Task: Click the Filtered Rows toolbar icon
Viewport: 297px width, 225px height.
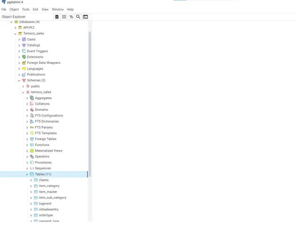Action: coord(71,17)
